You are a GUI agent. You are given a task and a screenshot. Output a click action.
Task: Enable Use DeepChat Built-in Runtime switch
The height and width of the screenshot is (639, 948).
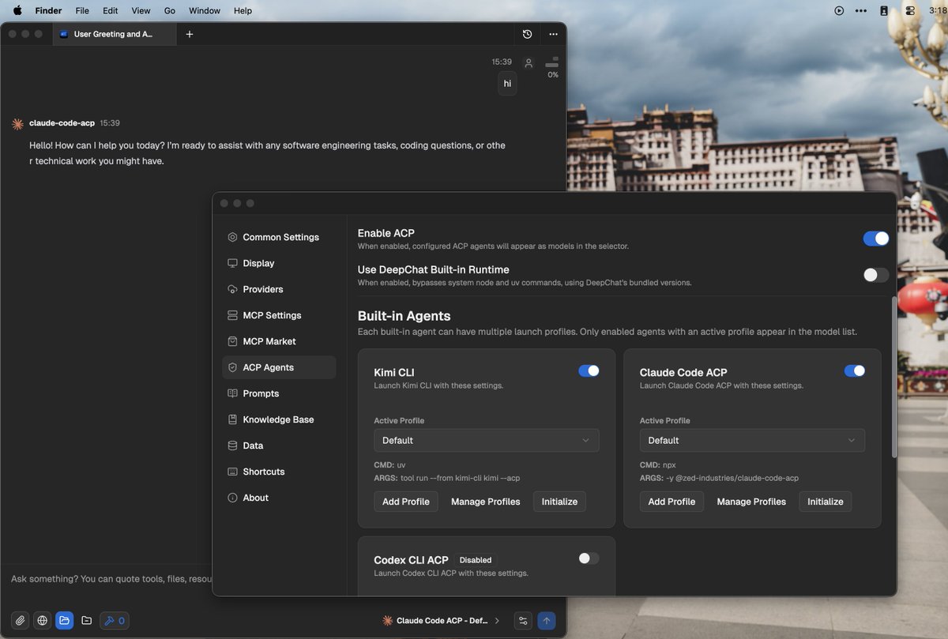point(876,275)
